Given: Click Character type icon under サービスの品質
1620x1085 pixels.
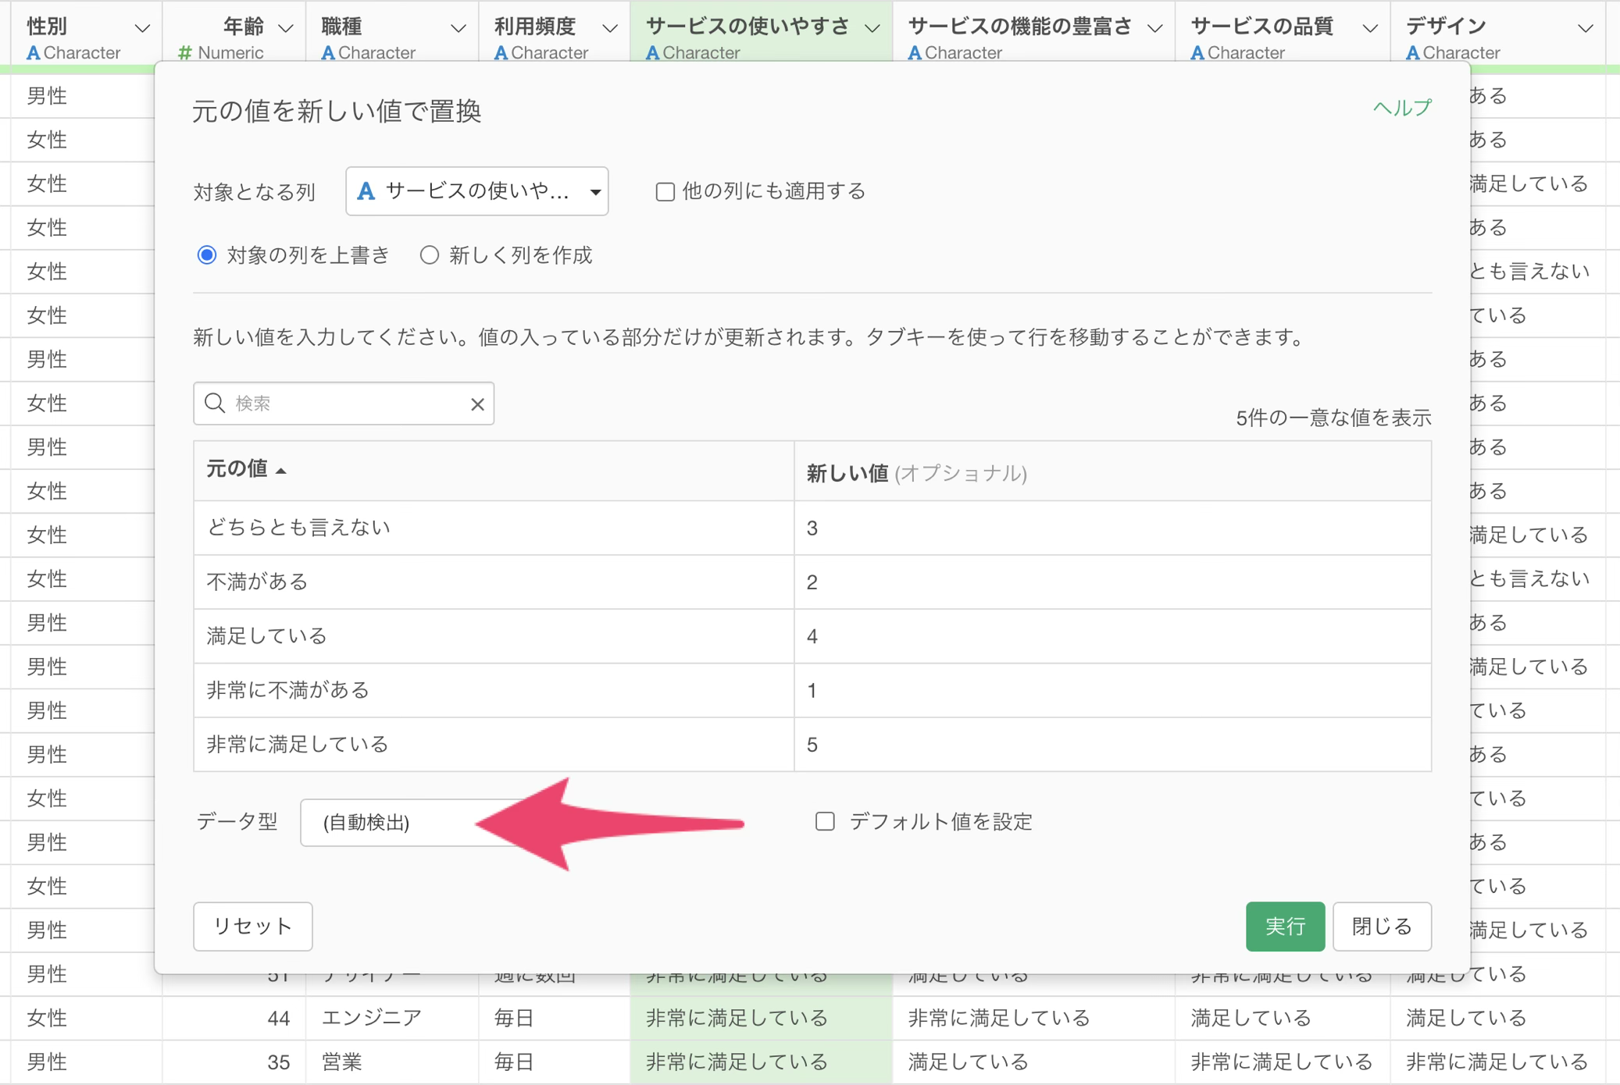Looking at the screenshot, I should point(1197,53).
